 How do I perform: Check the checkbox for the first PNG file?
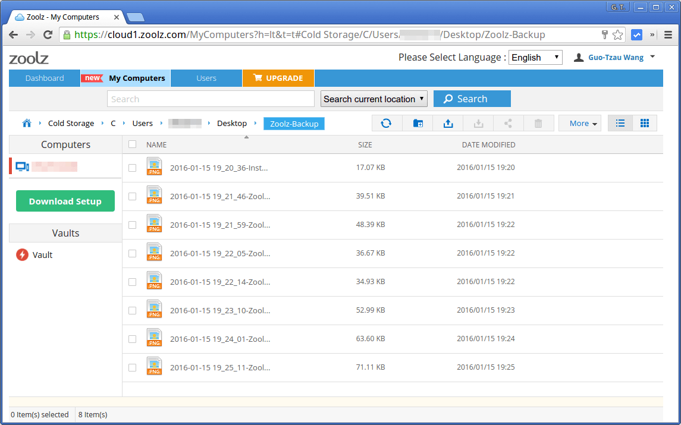point(131,167)
